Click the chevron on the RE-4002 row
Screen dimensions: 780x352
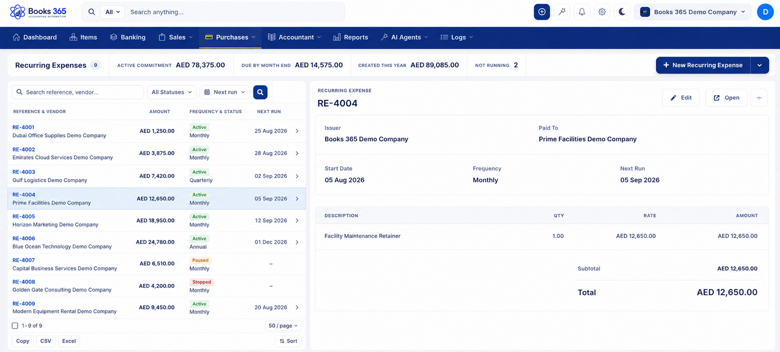297,154
